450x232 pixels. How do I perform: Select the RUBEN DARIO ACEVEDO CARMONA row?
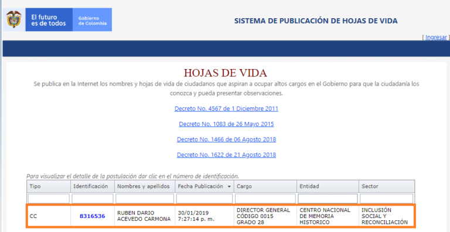tap(221, 216)
